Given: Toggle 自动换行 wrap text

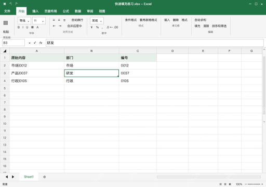Looking at the screenshot, I should pos(77,20).
